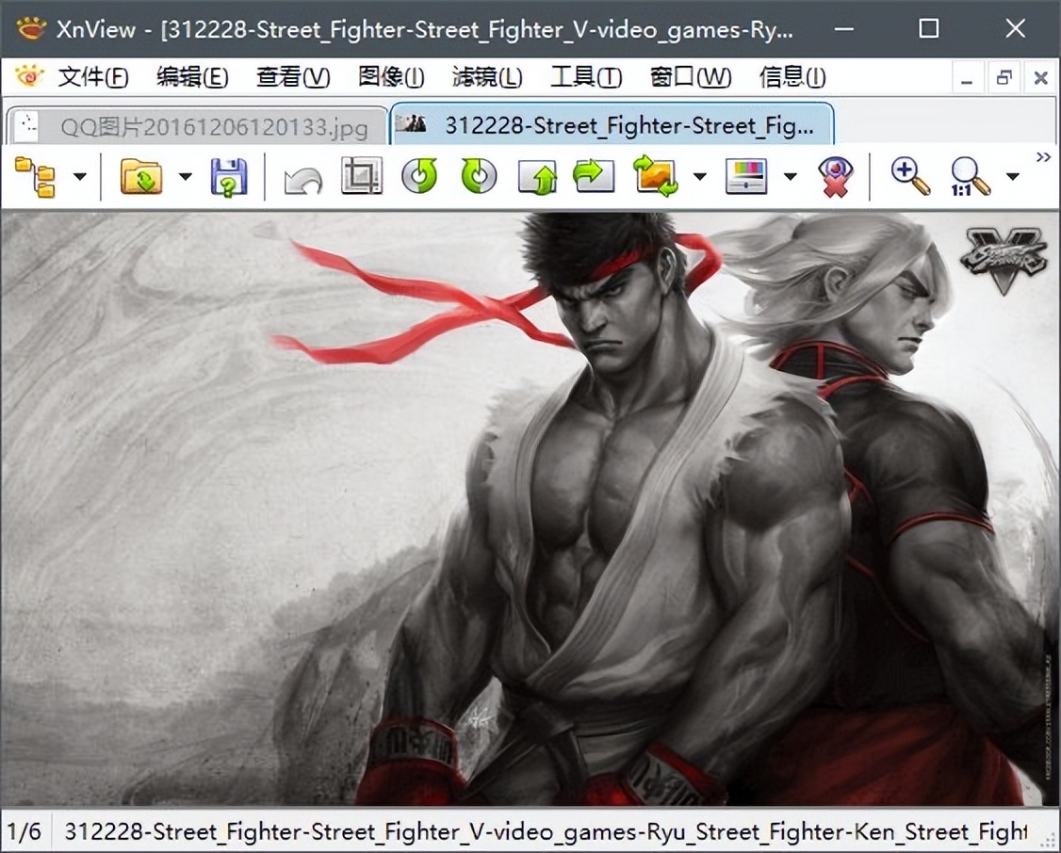Switch to QQ图片20161206120133.jpg tab
Screen dimensions: 1061x853
point(197,126)
